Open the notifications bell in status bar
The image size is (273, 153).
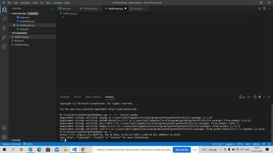pos(269,144)
